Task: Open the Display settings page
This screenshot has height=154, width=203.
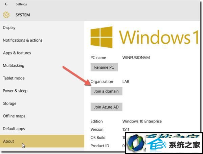Action: click(42, 28)
